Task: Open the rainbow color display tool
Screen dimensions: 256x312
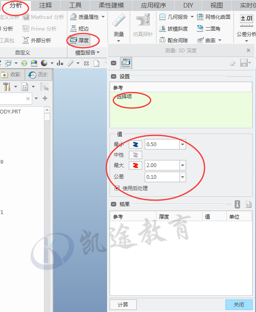Action: [x=34, y=63]
